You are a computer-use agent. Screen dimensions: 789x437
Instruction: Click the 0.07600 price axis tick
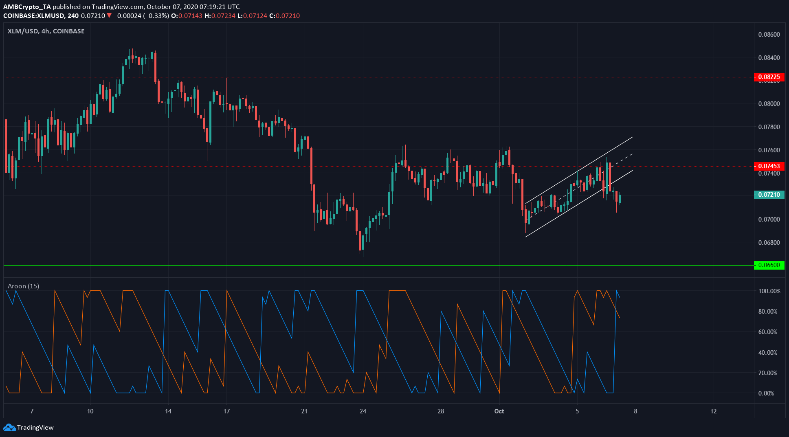769,150
